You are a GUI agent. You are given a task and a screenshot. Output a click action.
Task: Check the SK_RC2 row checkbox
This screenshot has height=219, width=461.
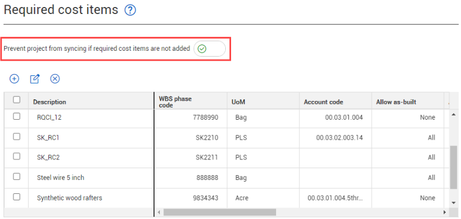[17, 157]
